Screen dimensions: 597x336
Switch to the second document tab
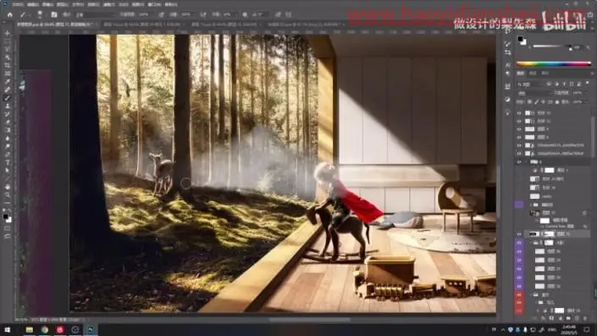(142, 24)
